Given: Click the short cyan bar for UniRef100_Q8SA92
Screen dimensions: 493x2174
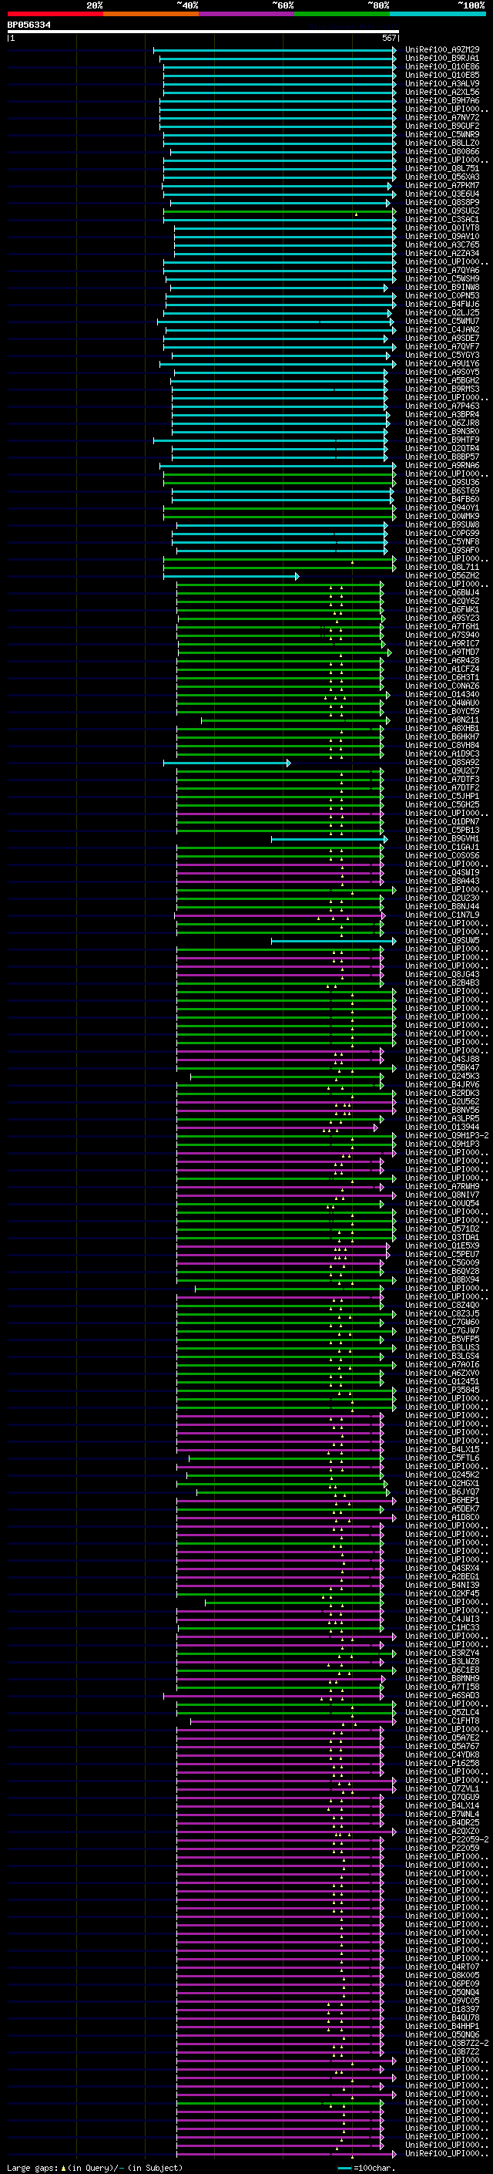Looking at the screenshot, I should (x=226, y=762).
